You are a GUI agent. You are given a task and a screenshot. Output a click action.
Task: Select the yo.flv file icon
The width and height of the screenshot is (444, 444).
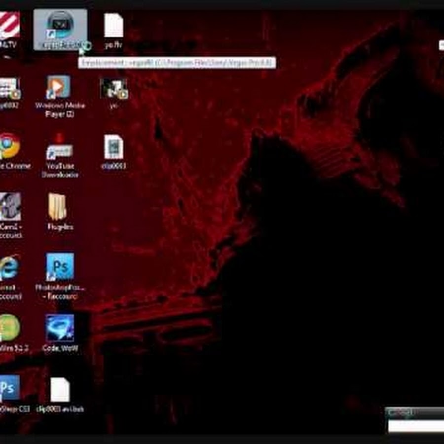pyautogui.click(x=113, y=26)
